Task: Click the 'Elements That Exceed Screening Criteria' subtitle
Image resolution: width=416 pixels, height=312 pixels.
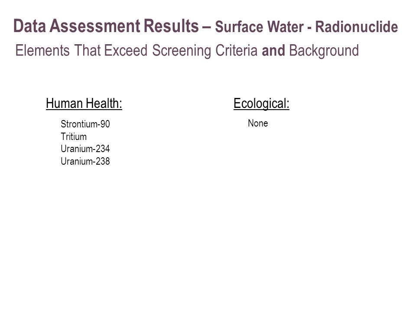Action: pyautogui.click(x=136, y=51)
